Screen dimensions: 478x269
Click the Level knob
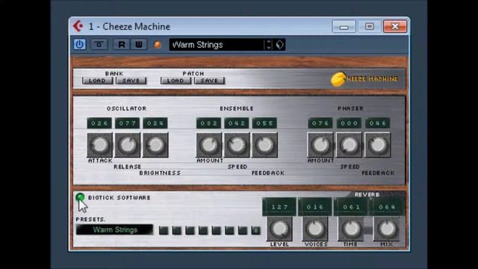tap(279, 229)
